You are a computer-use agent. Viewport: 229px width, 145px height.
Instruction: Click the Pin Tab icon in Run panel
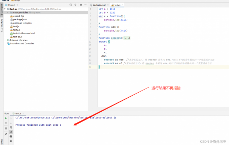pyautogui.click(x=6, y=134)
